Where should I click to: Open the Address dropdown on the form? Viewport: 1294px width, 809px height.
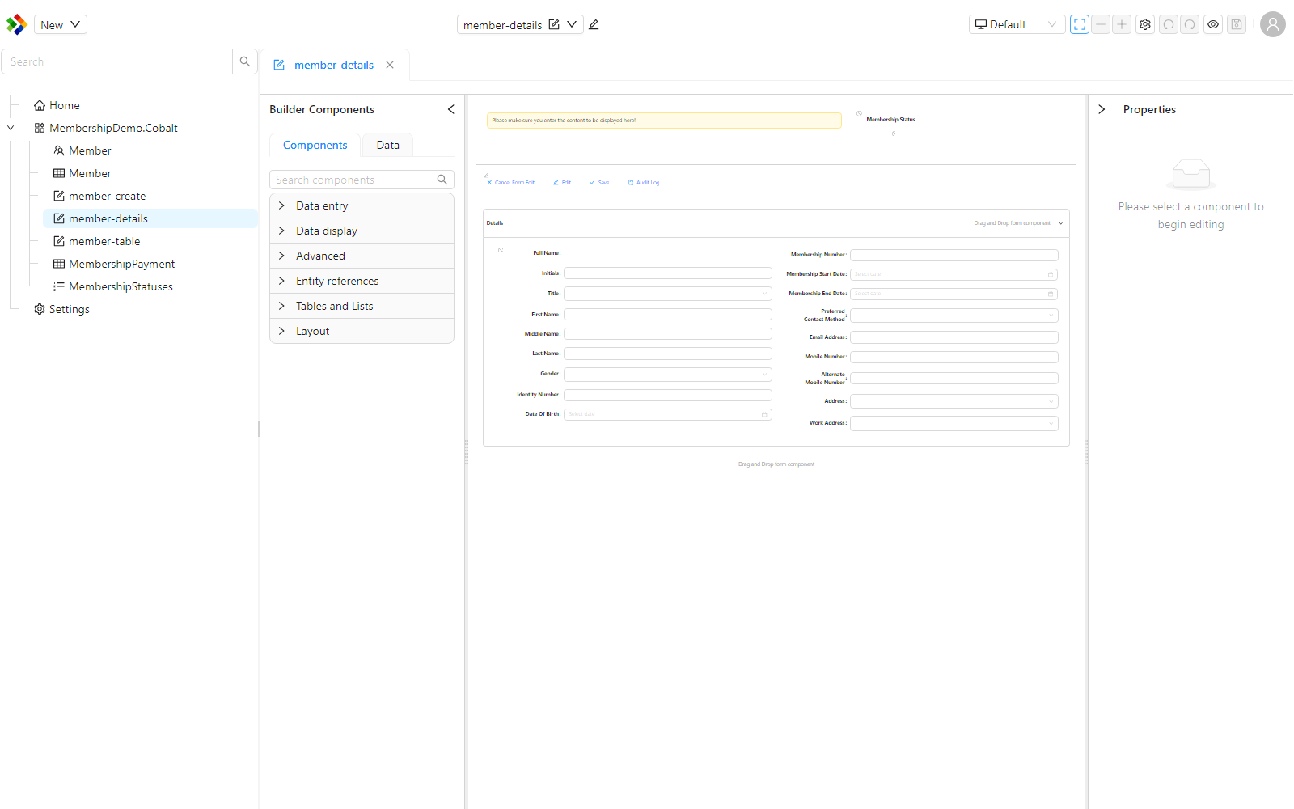[954, 401]
